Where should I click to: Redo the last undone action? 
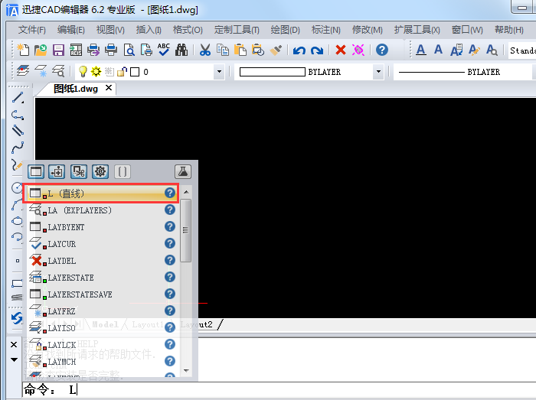coord(317,50)
